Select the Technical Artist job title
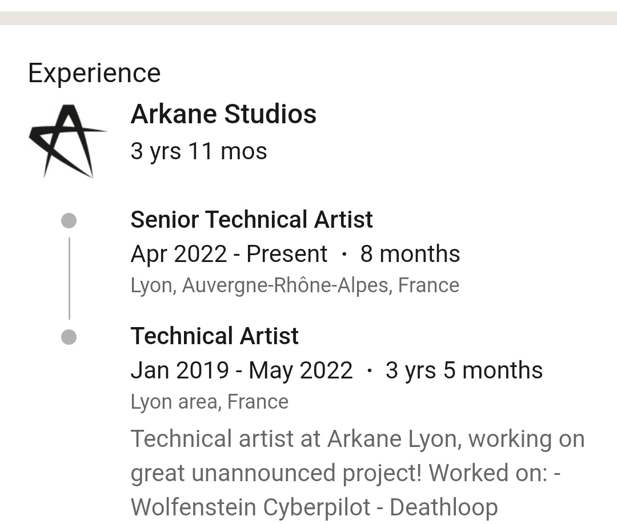 coord(214,336)
